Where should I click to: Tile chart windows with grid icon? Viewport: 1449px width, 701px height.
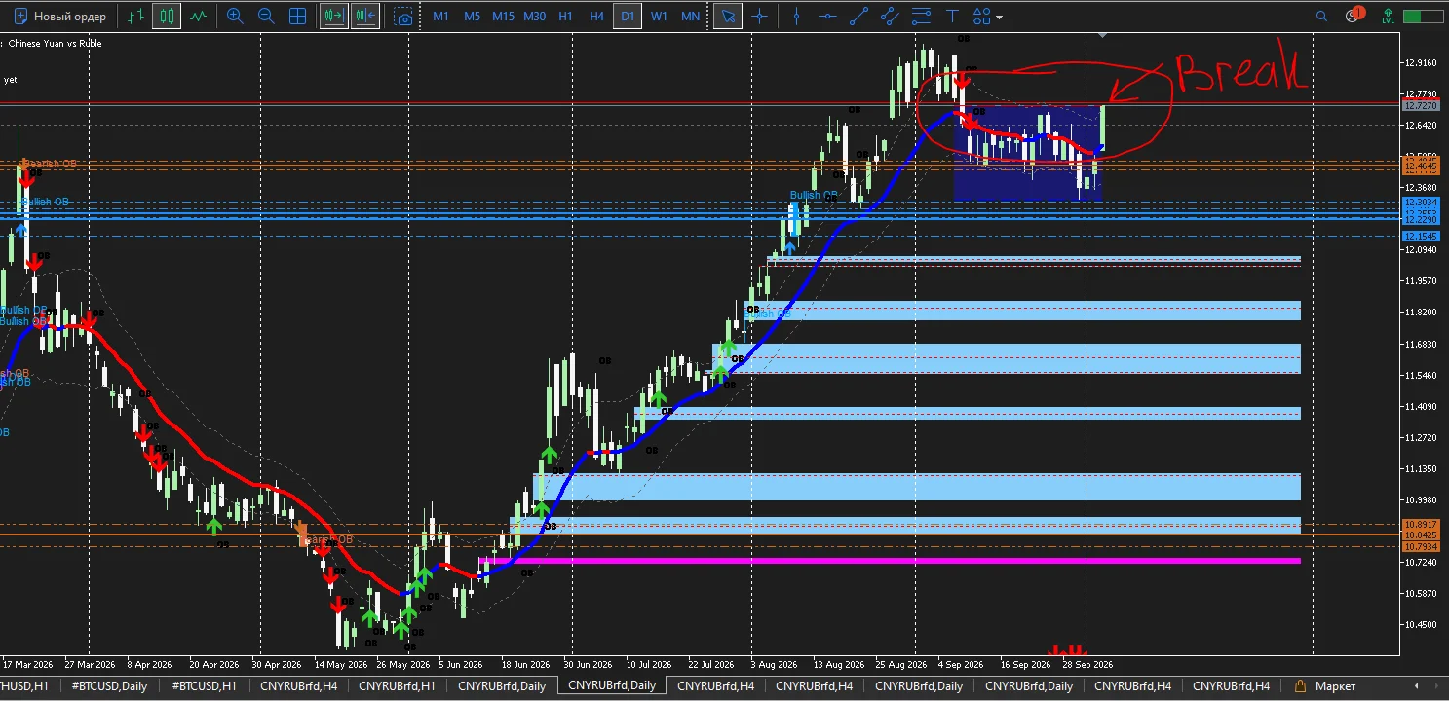[x=298, y=17]
